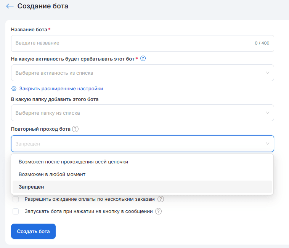Screen dimensions: 289x248
Task: Choose the Запрещен option in list
Action: pyautogui.click(x=142, y=187)
